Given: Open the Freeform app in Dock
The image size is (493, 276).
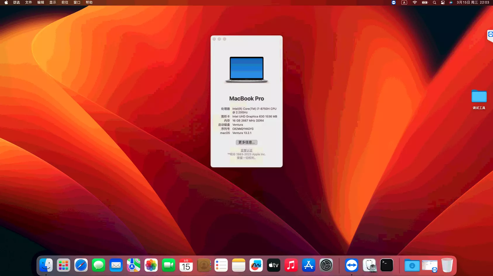Looking at the screenshot, I should tap(256, 265).
